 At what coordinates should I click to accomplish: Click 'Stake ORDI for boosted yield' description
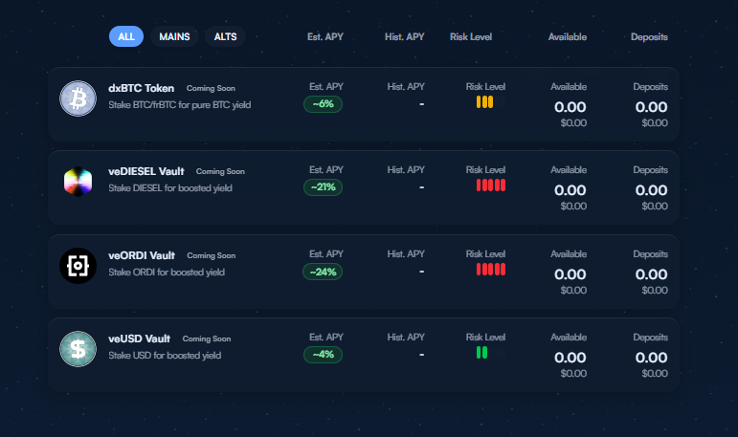point(167,273)
